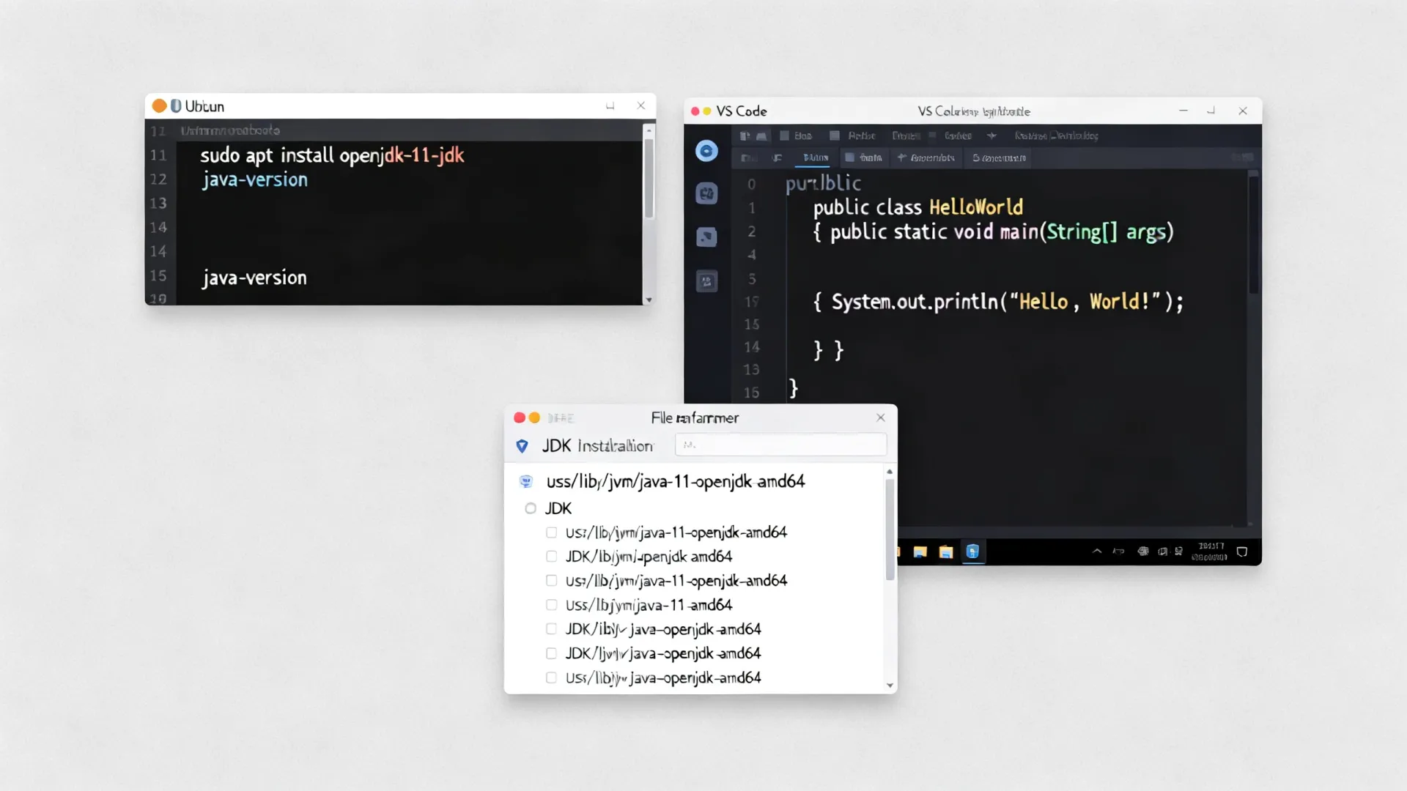This screenshot has width=1407, height=791.
Task: Click the white 'java-version' line in the terminal
Action: [254, 278]
